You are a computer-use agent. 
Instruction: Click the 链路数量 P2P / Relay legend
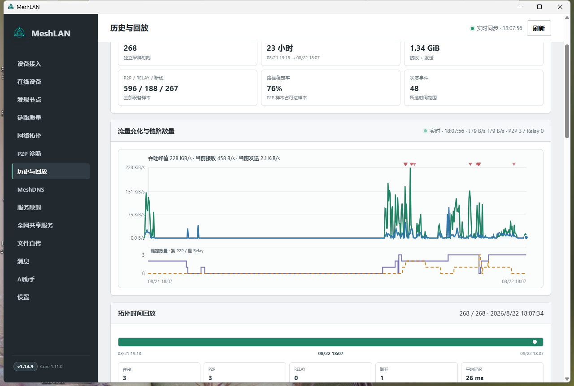pos(177,251)
